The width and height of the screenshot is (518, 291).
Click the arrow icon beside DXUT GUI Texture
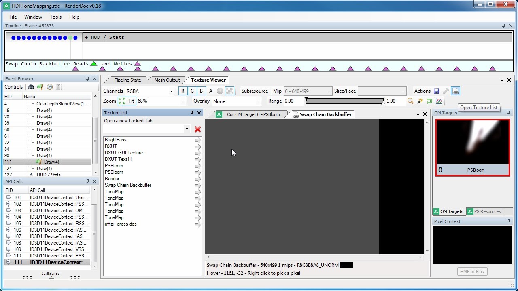pyautogui.click(x=198, y=153)
